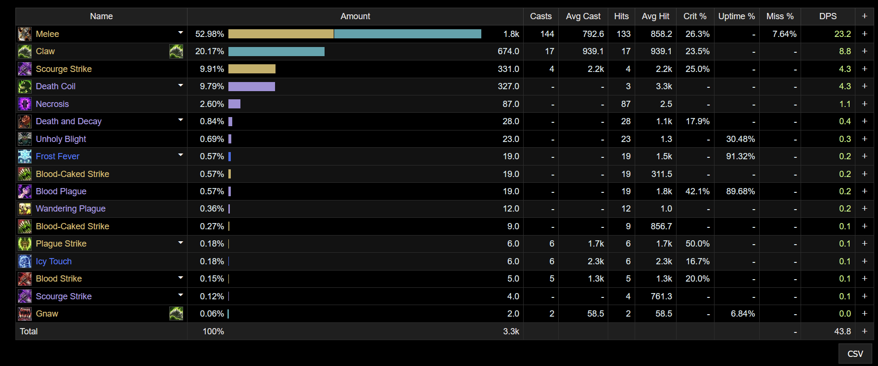Click the Melee amount bar
The image size is (878, 366).
(x=355, y=34)
